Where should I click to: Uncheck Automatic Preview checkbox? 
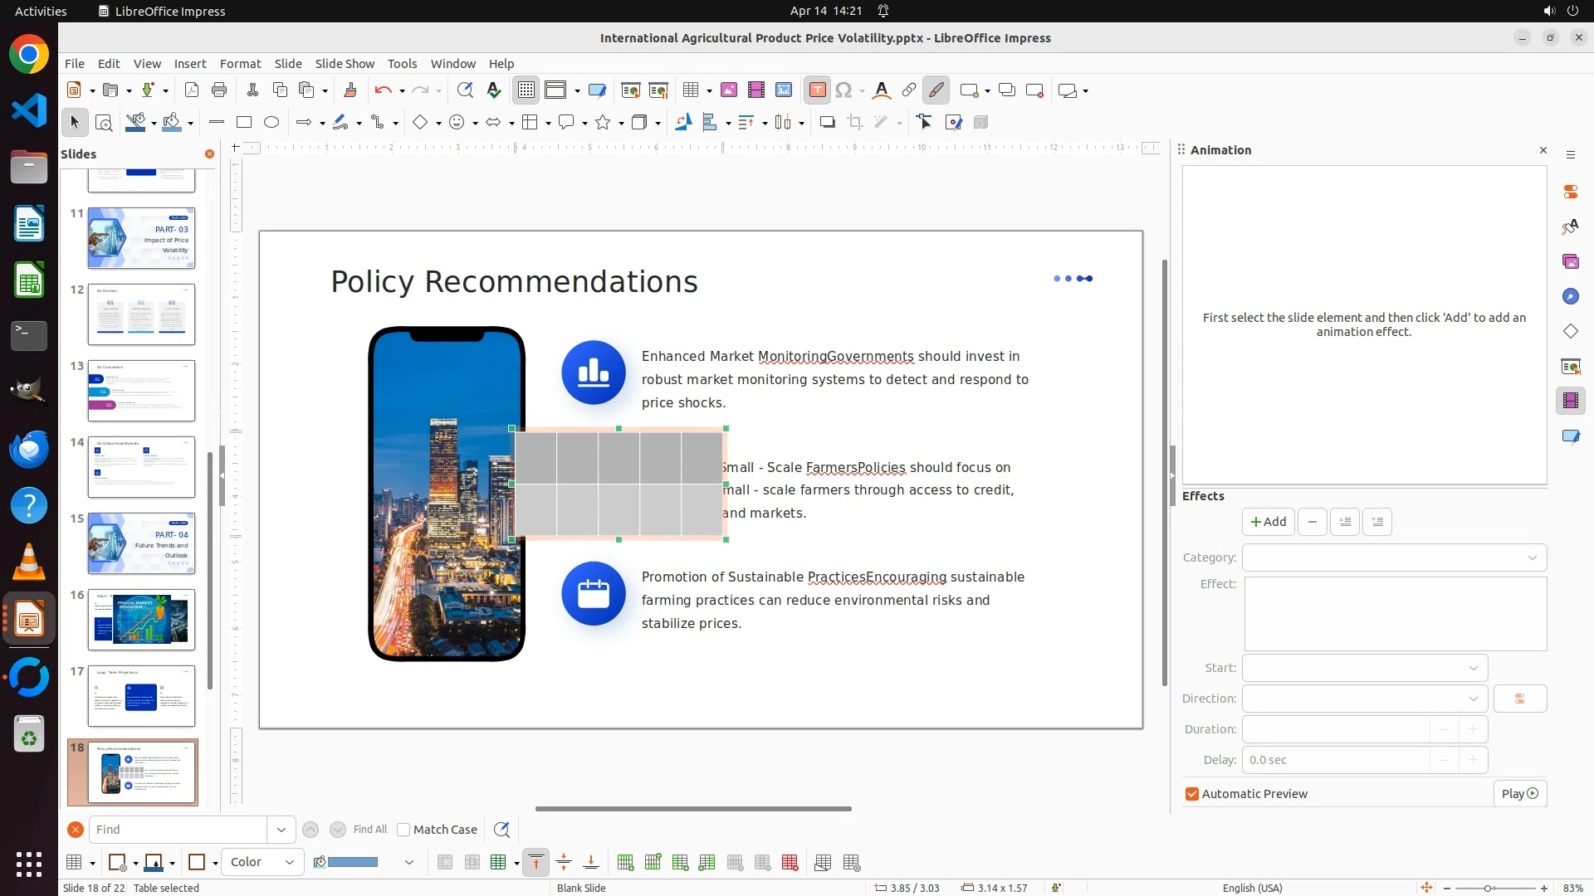tap(1192, 794)
